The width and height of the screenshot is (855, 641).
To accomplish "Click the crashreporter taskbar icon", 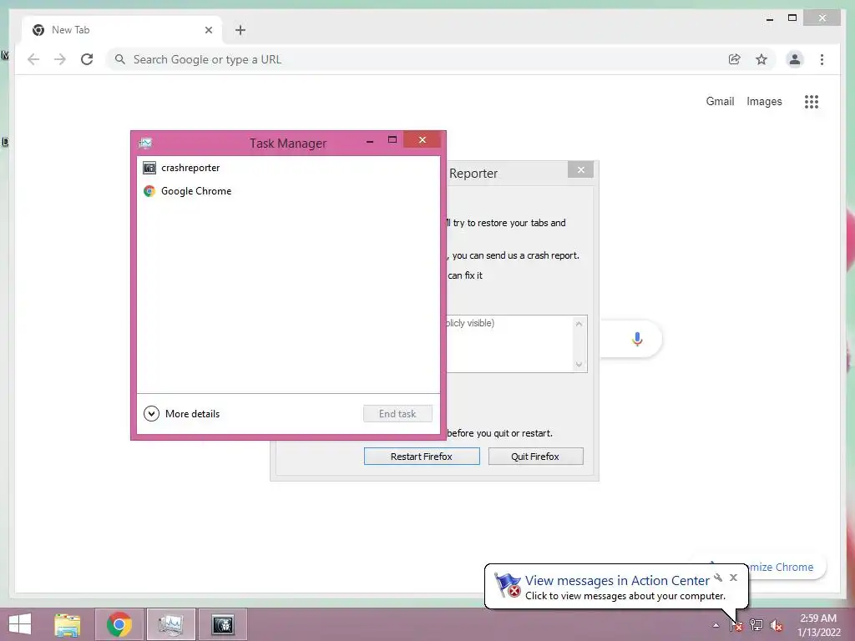I will [x=222, y=624].
